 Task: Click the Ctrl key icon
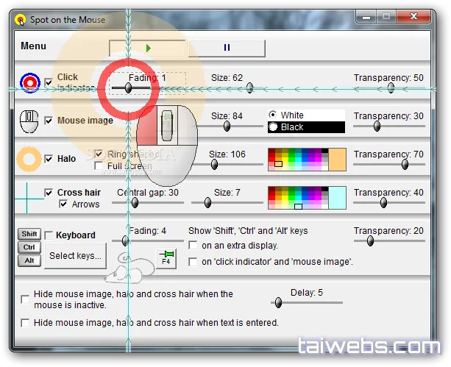coord(29,247)
